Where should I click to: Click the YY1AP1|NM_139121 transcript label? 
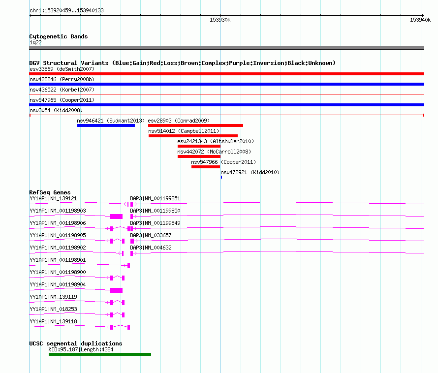[x=53, y=199]
